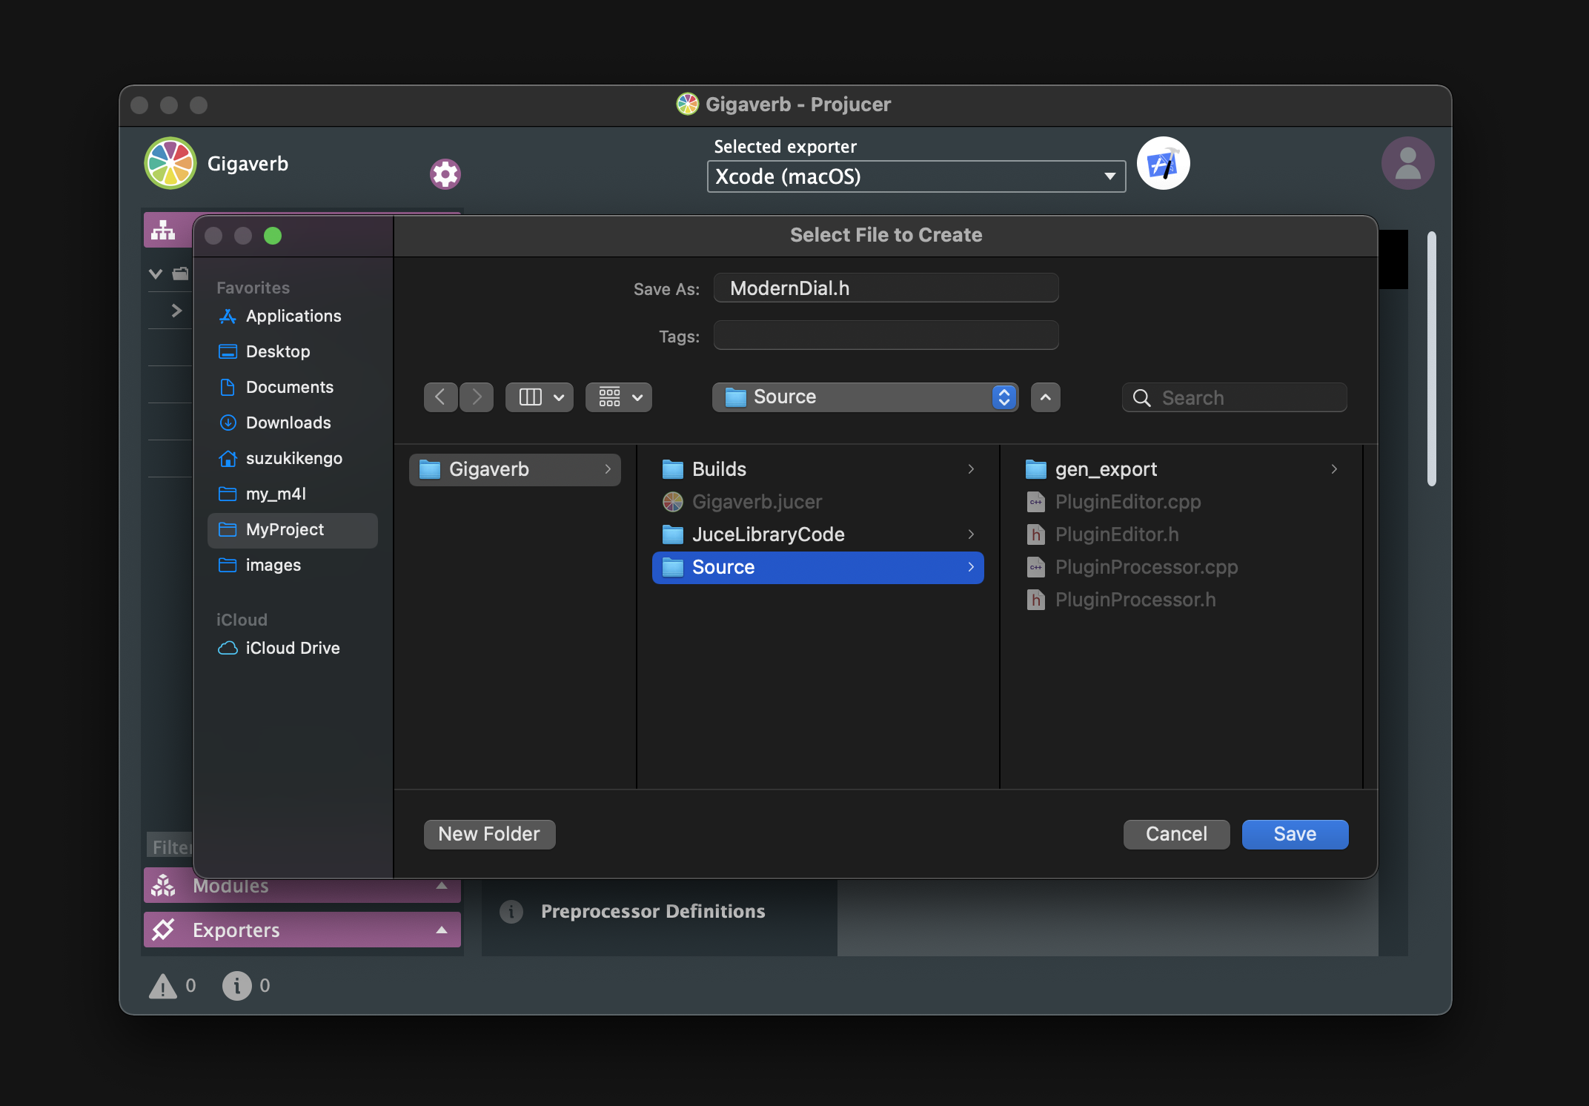This screenshot has width=1589, height=1106.
Task: Expand gen_export folder chevron
Action: [1334, 469]
